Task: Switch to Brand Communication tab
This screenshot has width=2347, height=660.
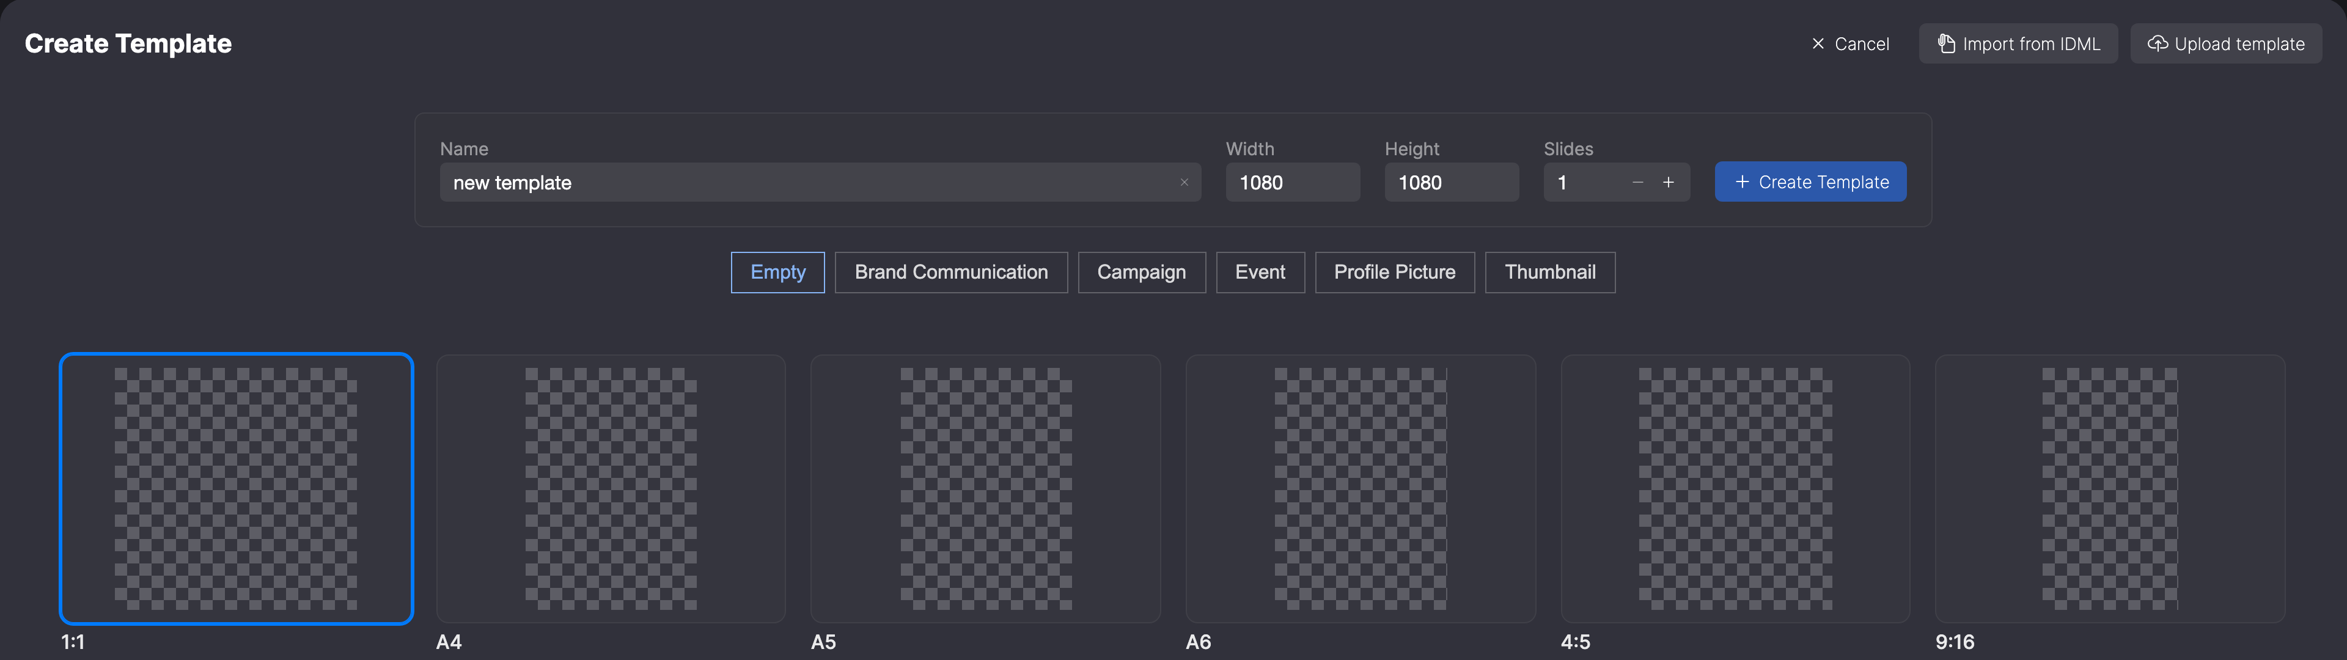Action: [x=951, y=273]
